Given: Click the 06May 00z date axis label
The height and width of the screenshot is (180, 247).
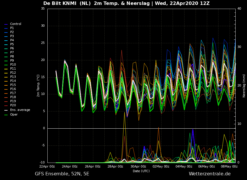Looking at the screenshot, I should pyautogui.click(x=207, y=166).
